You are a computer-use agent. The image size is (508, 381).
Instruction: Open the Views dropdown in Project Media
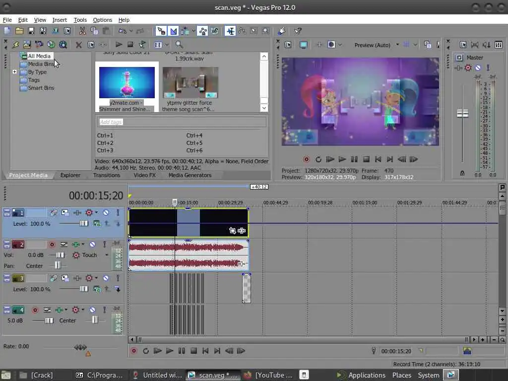pos(167,45)
